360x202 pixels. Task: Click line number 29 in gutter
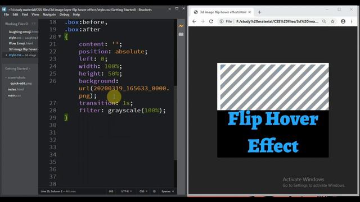52,118
